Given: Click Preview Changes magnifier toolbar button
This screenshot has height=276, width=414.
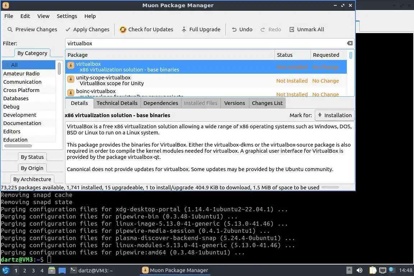Looking at the screenshot, I should click(x=32, y=29).
